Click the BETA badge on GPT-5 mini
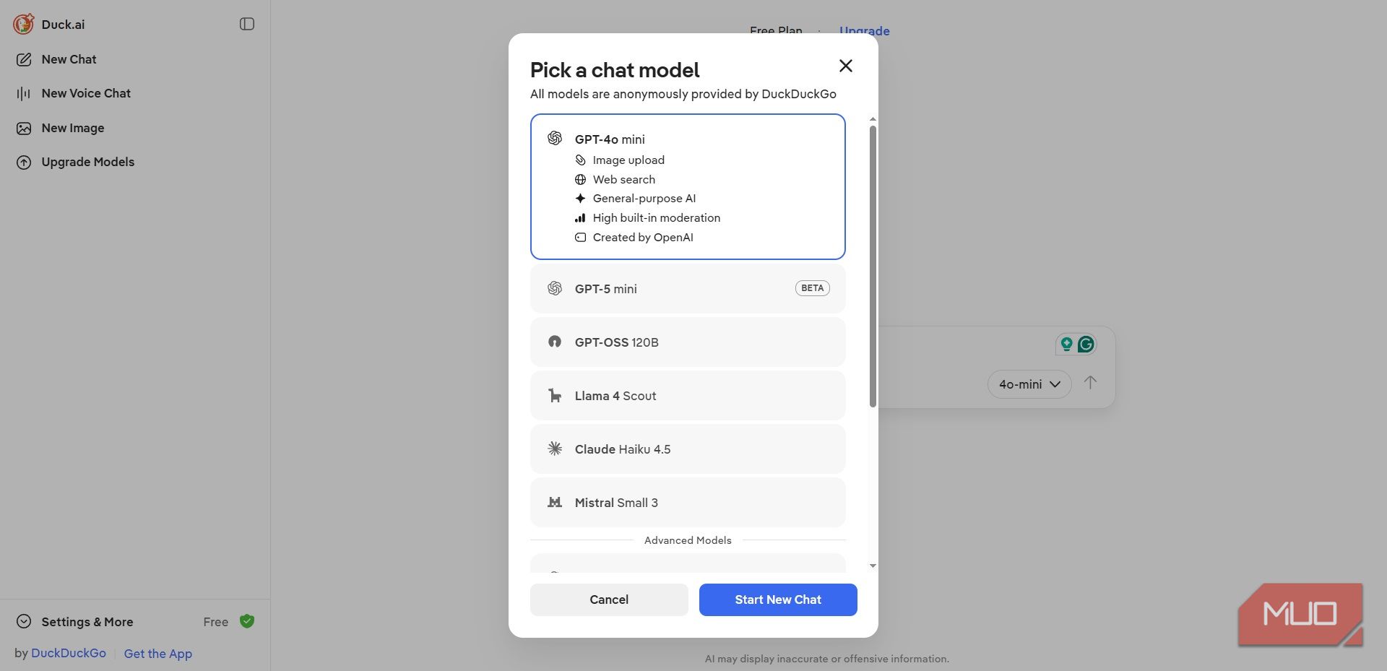Viewport: 1387px width, 671px height. click(813, 288)
